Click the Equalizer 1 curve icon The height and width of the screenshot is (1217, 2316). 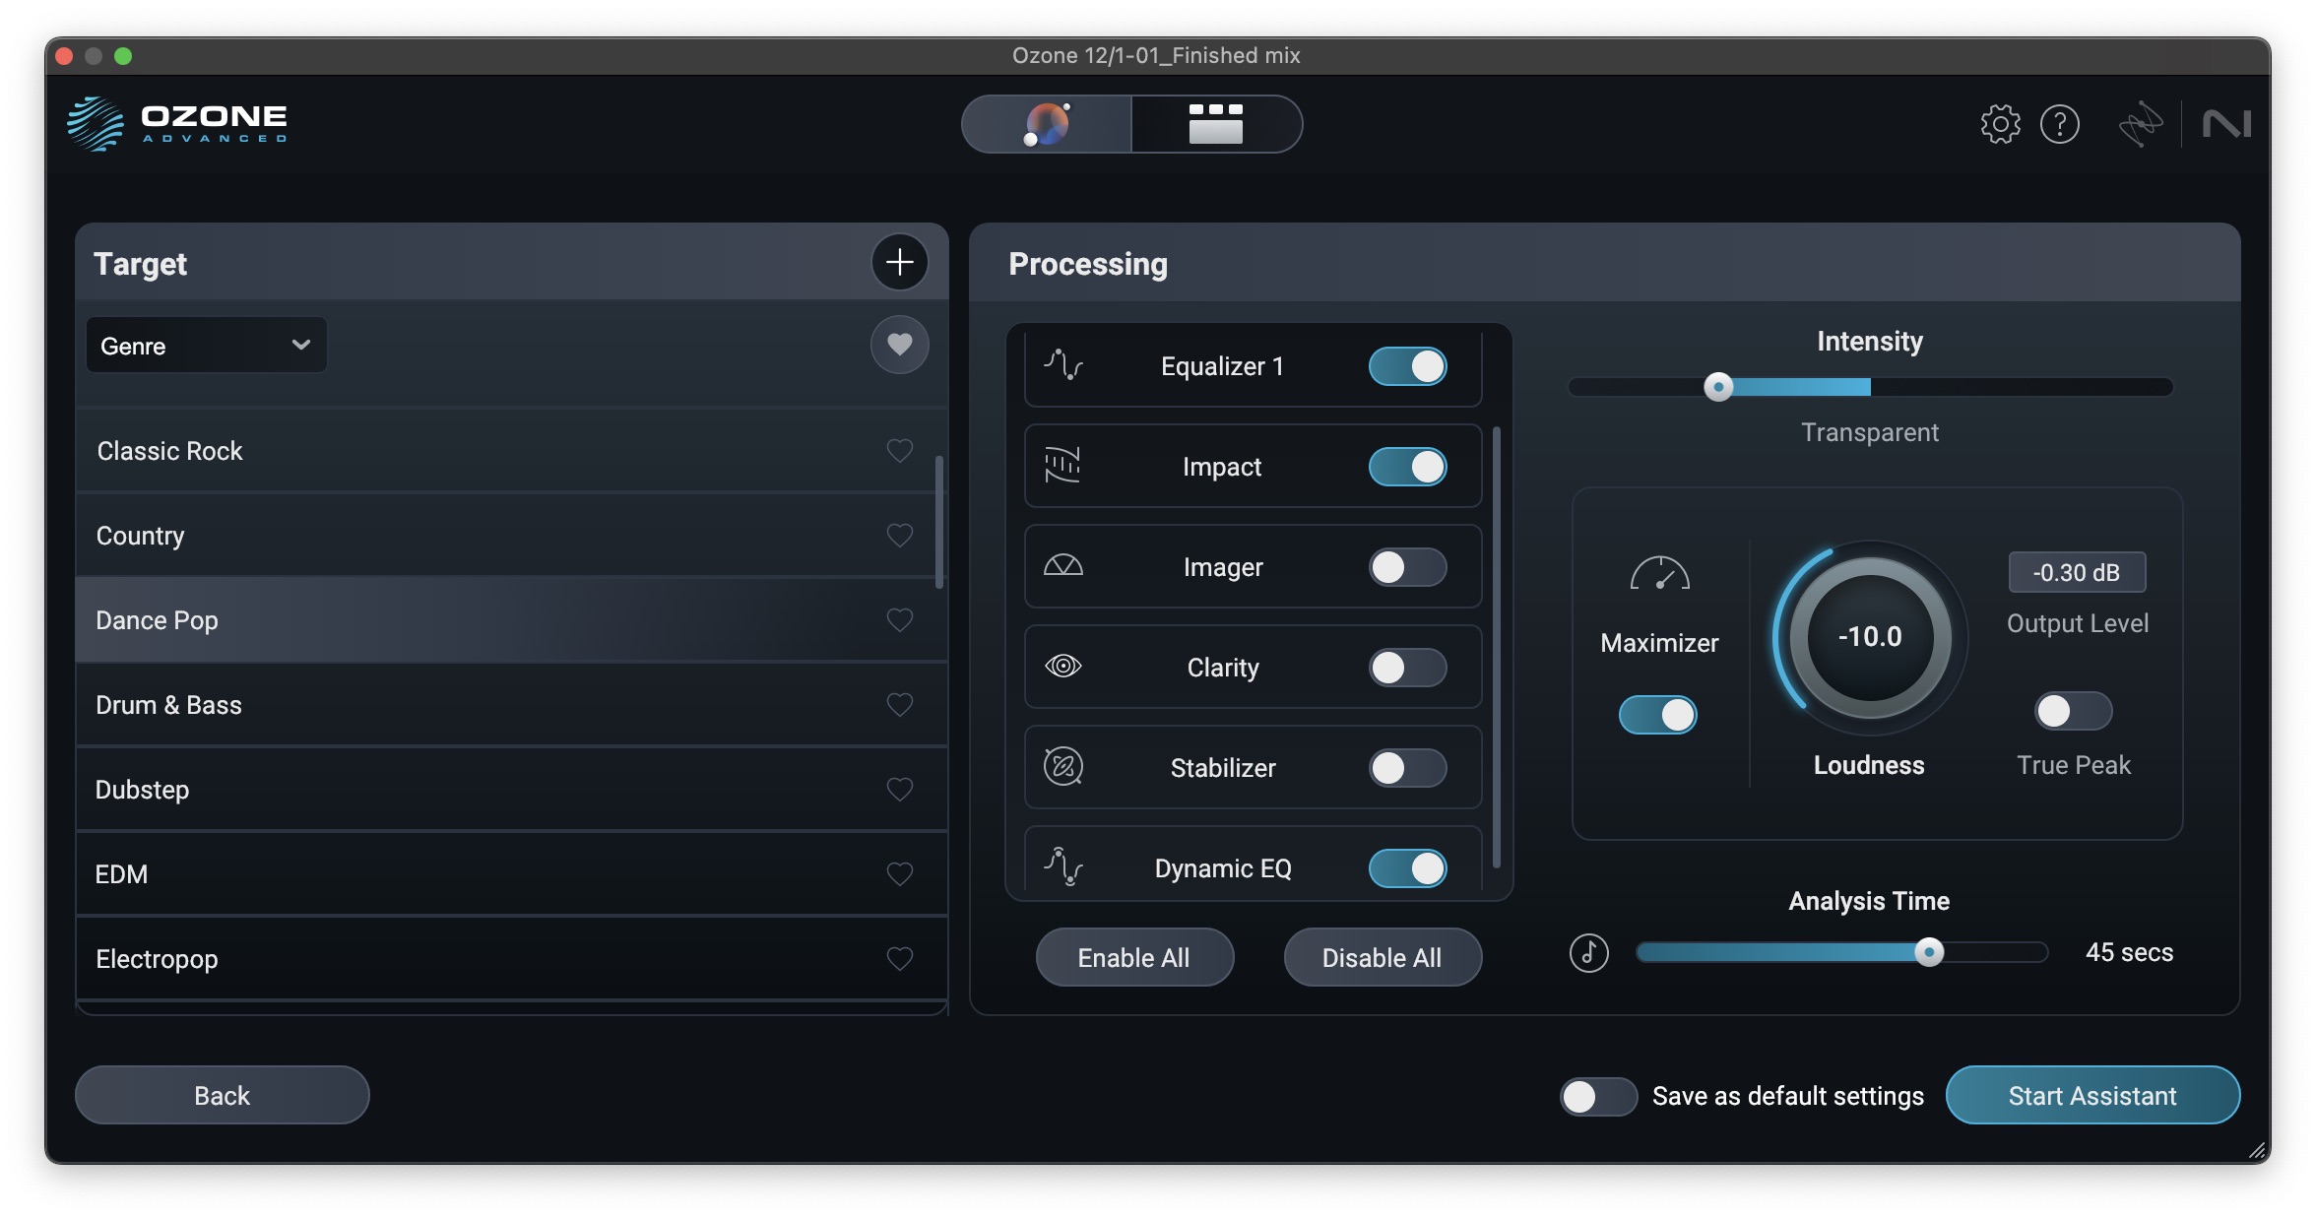tap(1063, 365)
